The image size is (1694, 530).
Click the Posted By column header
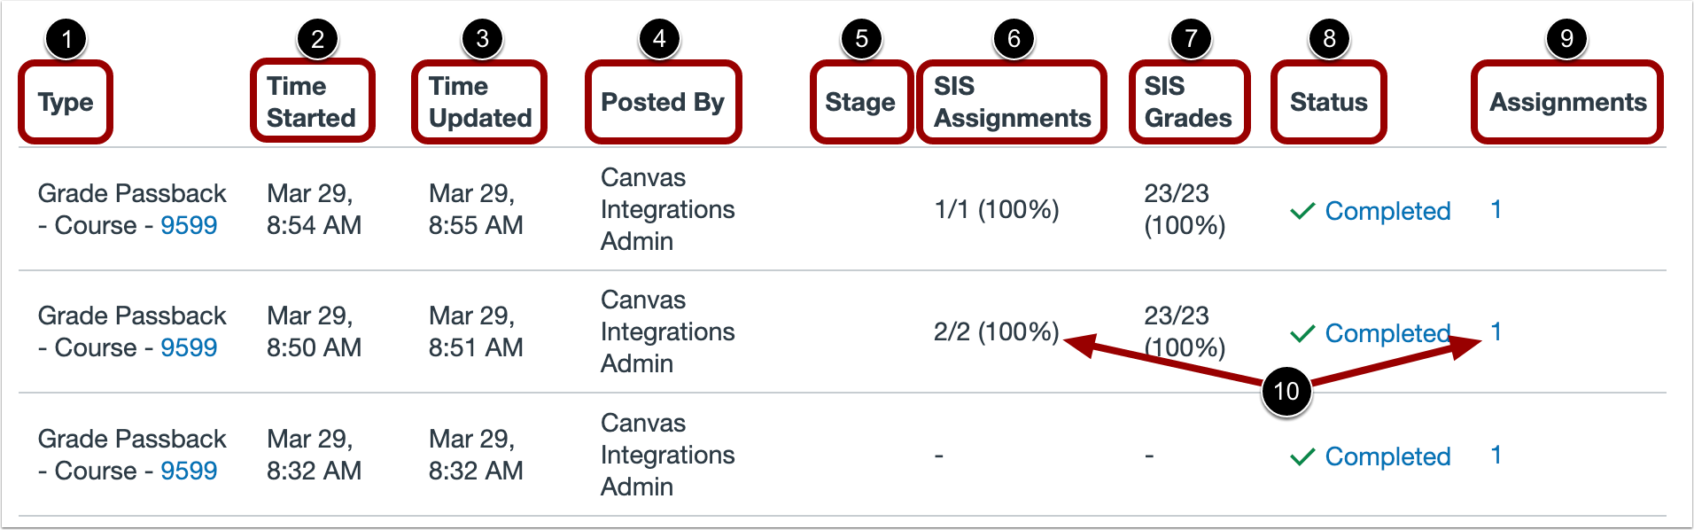point(663,102)
